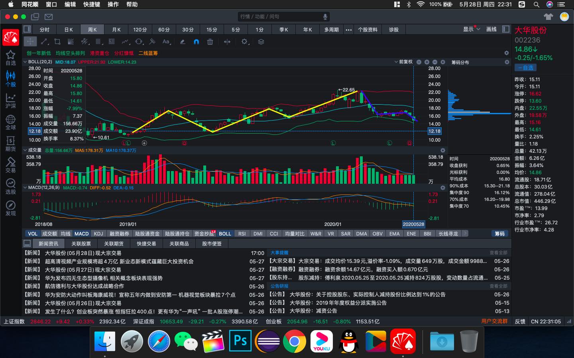574x358 pixels.
Task: Select the fan lines drawing tool
Action: click(x=71, y=41)
